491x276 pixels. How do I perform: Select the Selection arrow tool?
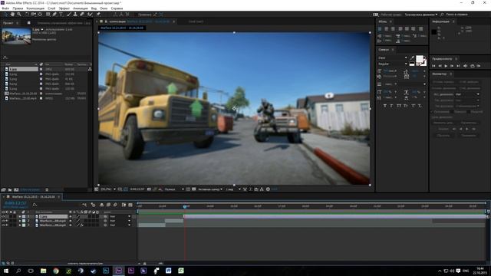click(x=5, y=15)
